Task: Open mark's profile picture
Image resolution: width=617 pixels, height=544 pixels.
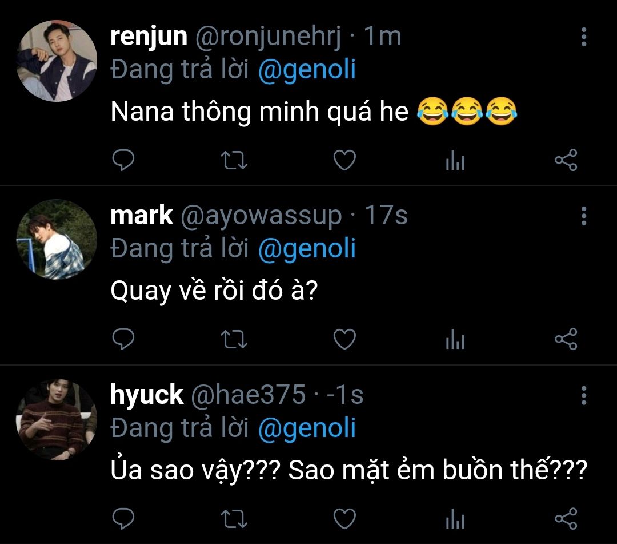Action: [x=57, y=240]
